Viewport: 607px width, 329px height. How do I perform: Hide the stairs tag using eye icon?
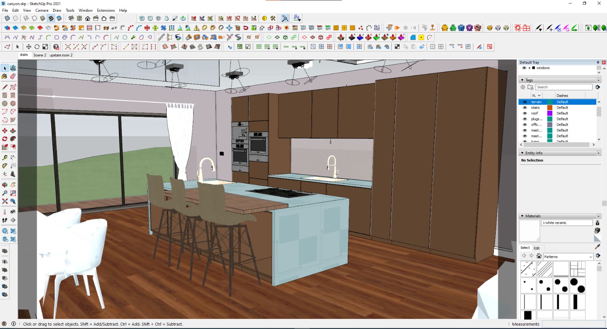point(525,108)
